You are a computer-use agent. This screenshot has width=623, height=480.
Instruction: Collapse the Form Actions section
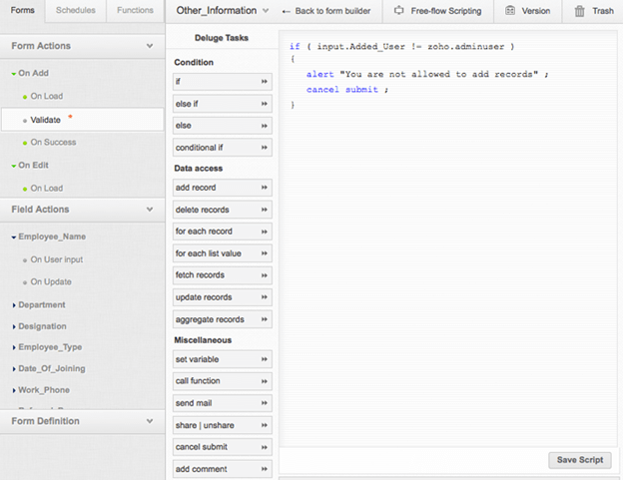[150, 46]
